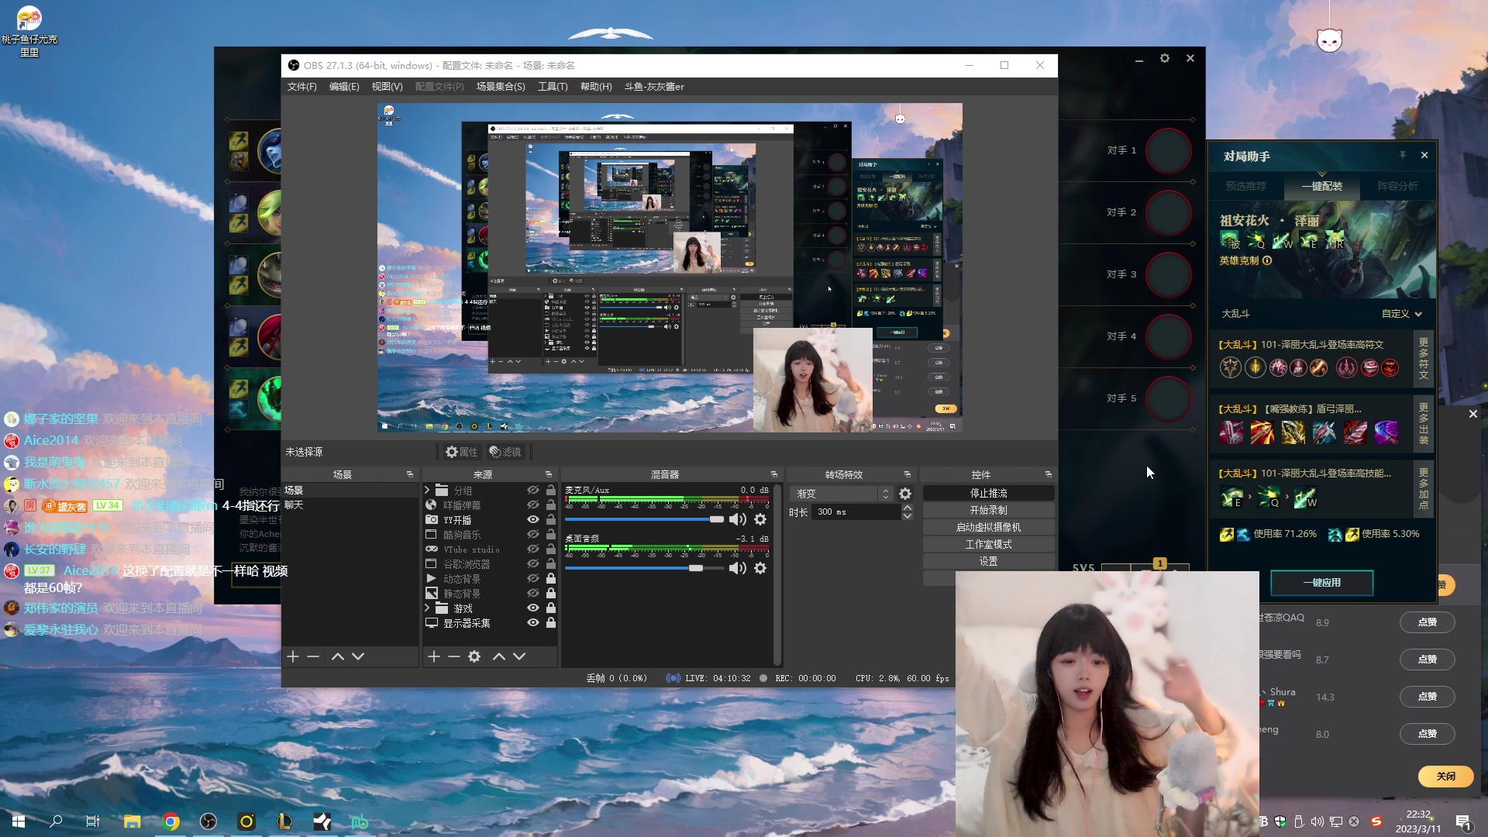Open 视图(V) menu in OBS
This screenshot has width=1488, height=837.
click(387, 87)
